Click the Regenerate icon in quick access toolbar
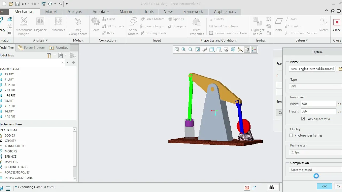This screenshot has height=192, width=342. (x=44, y=4)
